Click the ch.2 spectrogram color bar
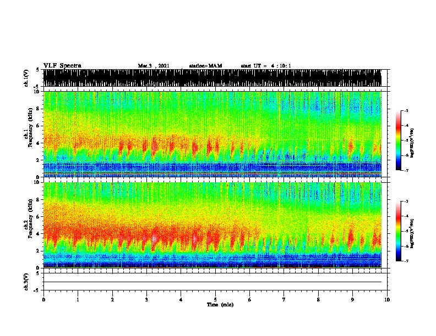Image resolution: width=436 pixels, height=336 pixels. click(x=399, y=231)
